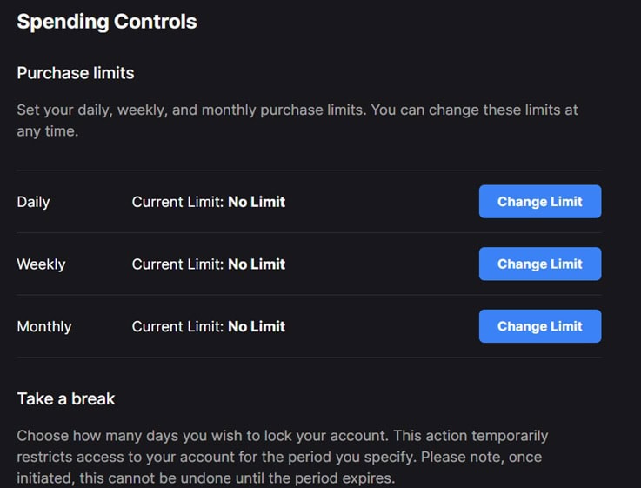Click "Current Limit:" text in the Daily row
Image resolution: width=641 pixels, height=488 pixels.
pos(177,202)
